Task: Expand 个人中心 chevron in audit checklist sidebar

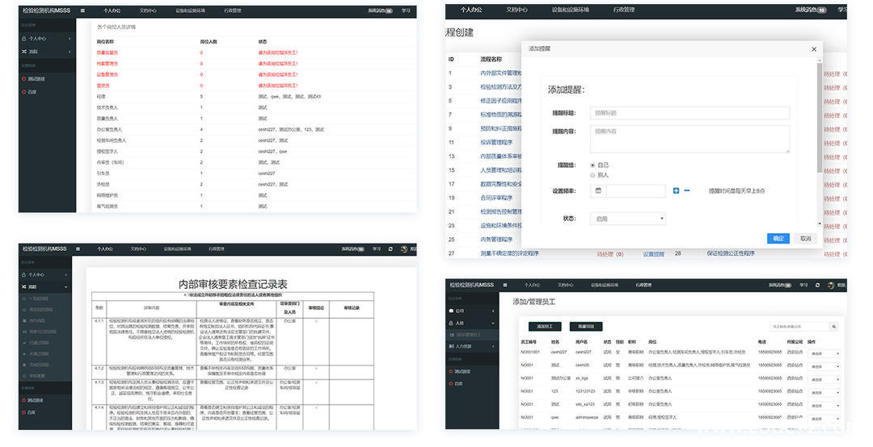Action: coord(65,274)
